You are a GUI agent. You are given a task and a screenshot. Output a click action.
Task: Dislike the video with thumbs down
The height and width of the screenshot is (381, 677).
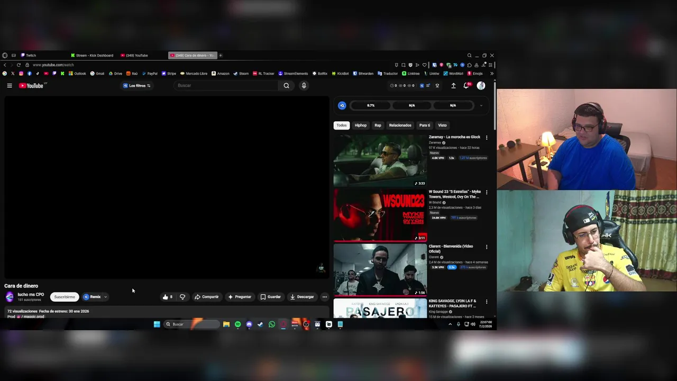click(182, 297)
